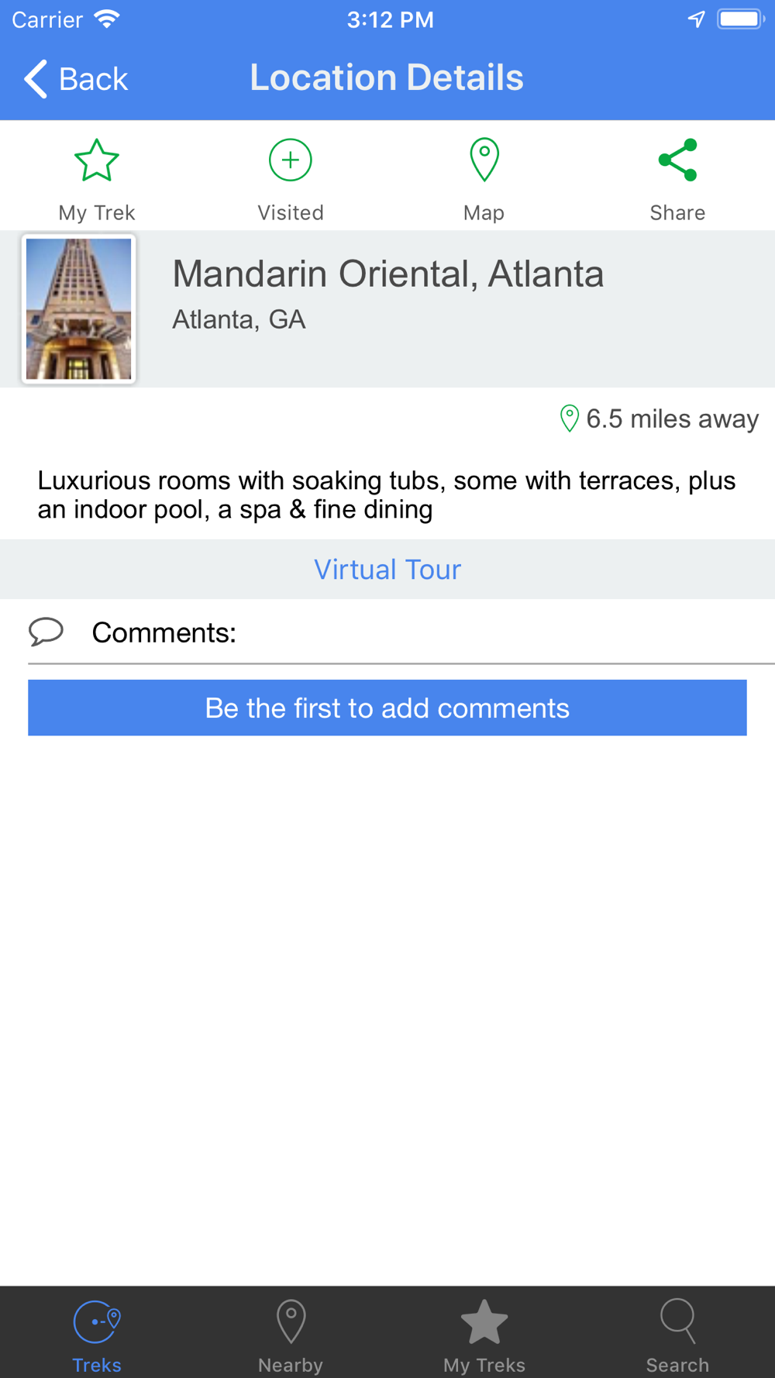Open the Map pin icon
Image resolution: width=775 pixels, height=1378 pixels.
click(484, 160)
